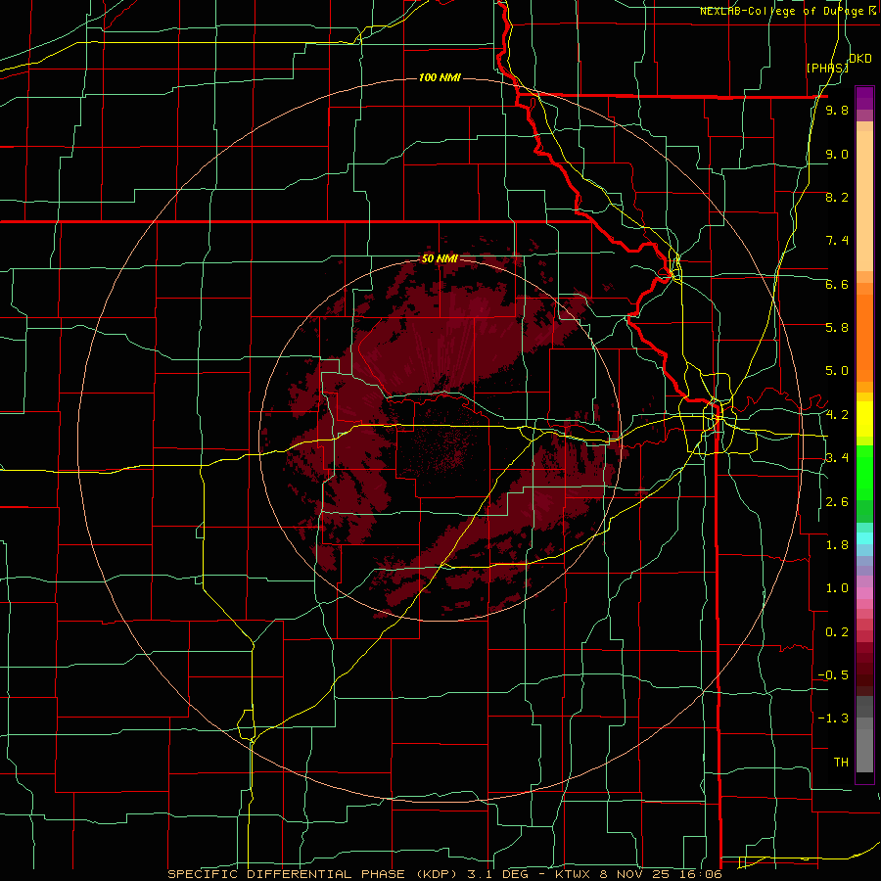Click the 1.0 value on the KDP scale

click(x=837, y=588)
